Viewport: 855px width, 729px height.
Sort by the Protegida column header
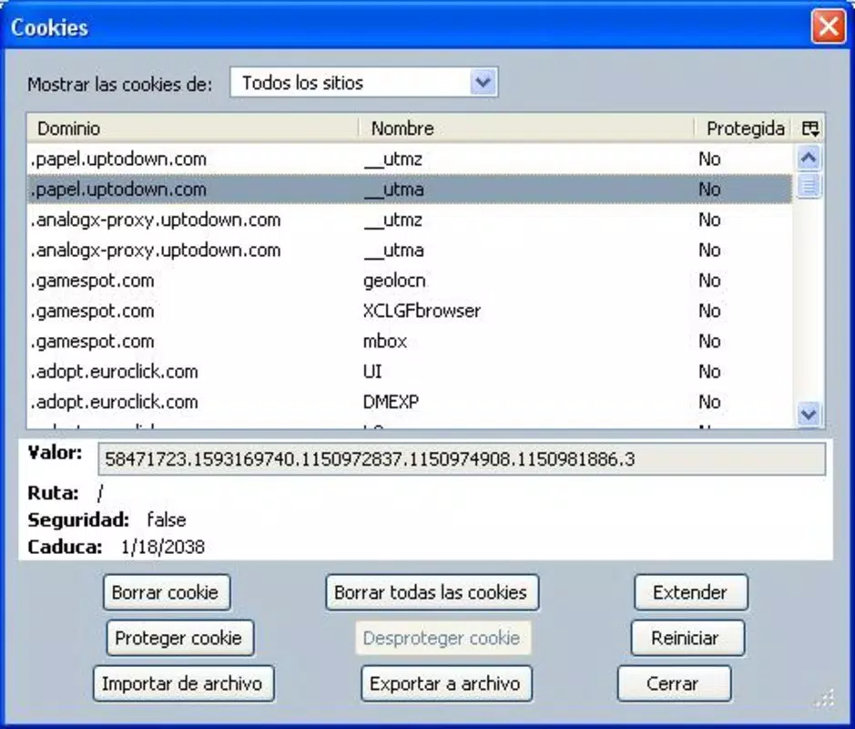(745, 128)
